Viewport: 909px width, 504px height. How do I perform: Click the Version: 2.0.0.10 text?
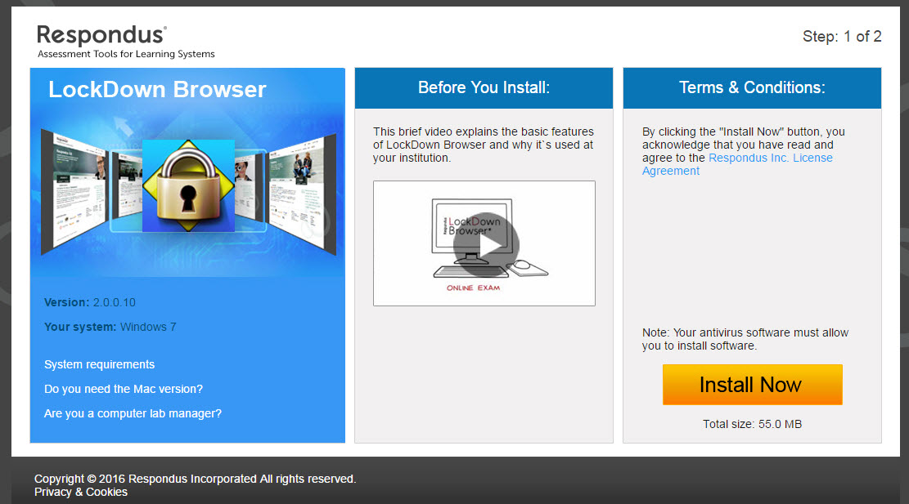click(90, 302)
